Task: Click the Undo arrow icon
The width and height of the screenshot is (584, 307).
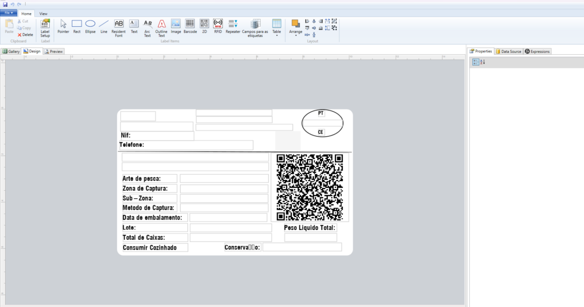Action: 13,5
